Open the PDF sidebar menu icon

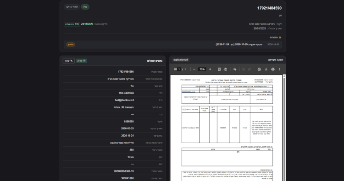point(176,69)
